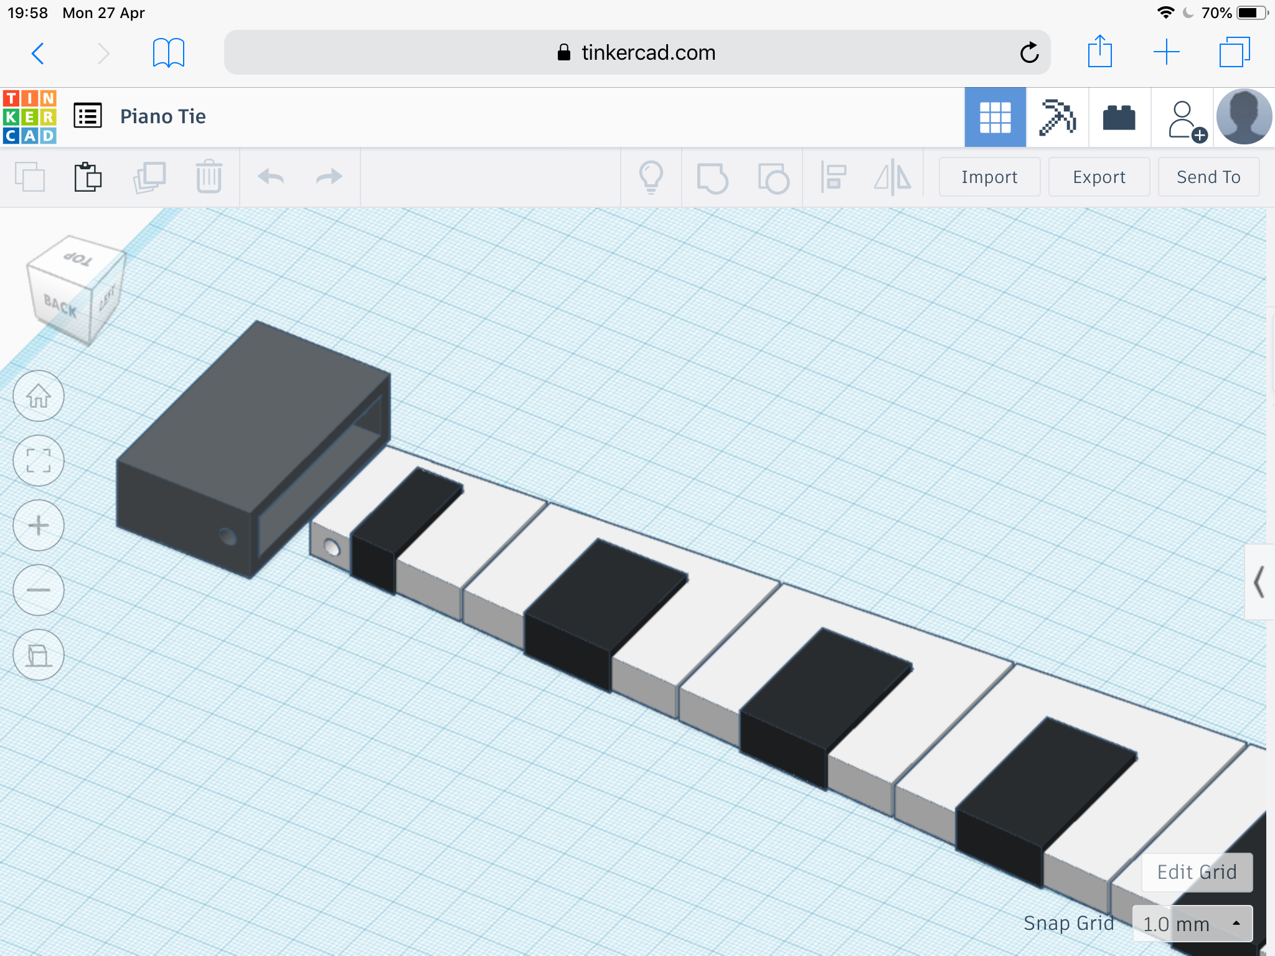Click the Ungroup shapes tool
Viewport: 1275px width, 956px height.
pos(773,178)
